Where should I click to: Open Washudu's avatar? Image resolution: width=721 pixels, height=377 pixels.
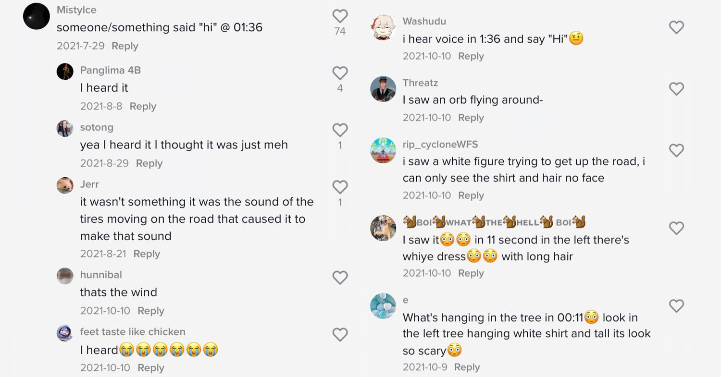coord(383,27)
